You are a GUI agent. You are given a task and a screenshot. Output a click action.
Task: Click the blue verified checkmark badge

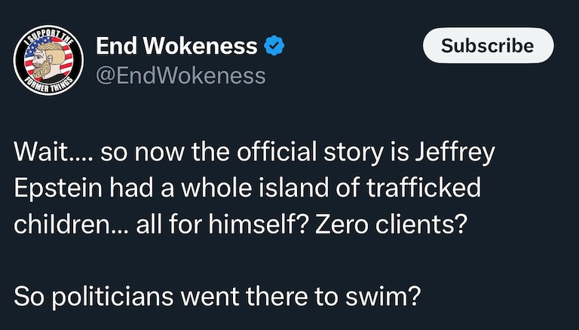(x=274, y=47)
